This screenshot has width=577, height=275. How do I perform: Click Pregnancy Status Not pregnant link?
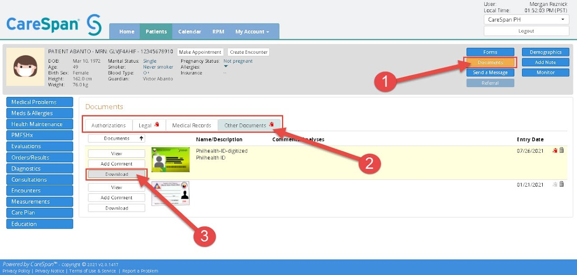[238, 61]
